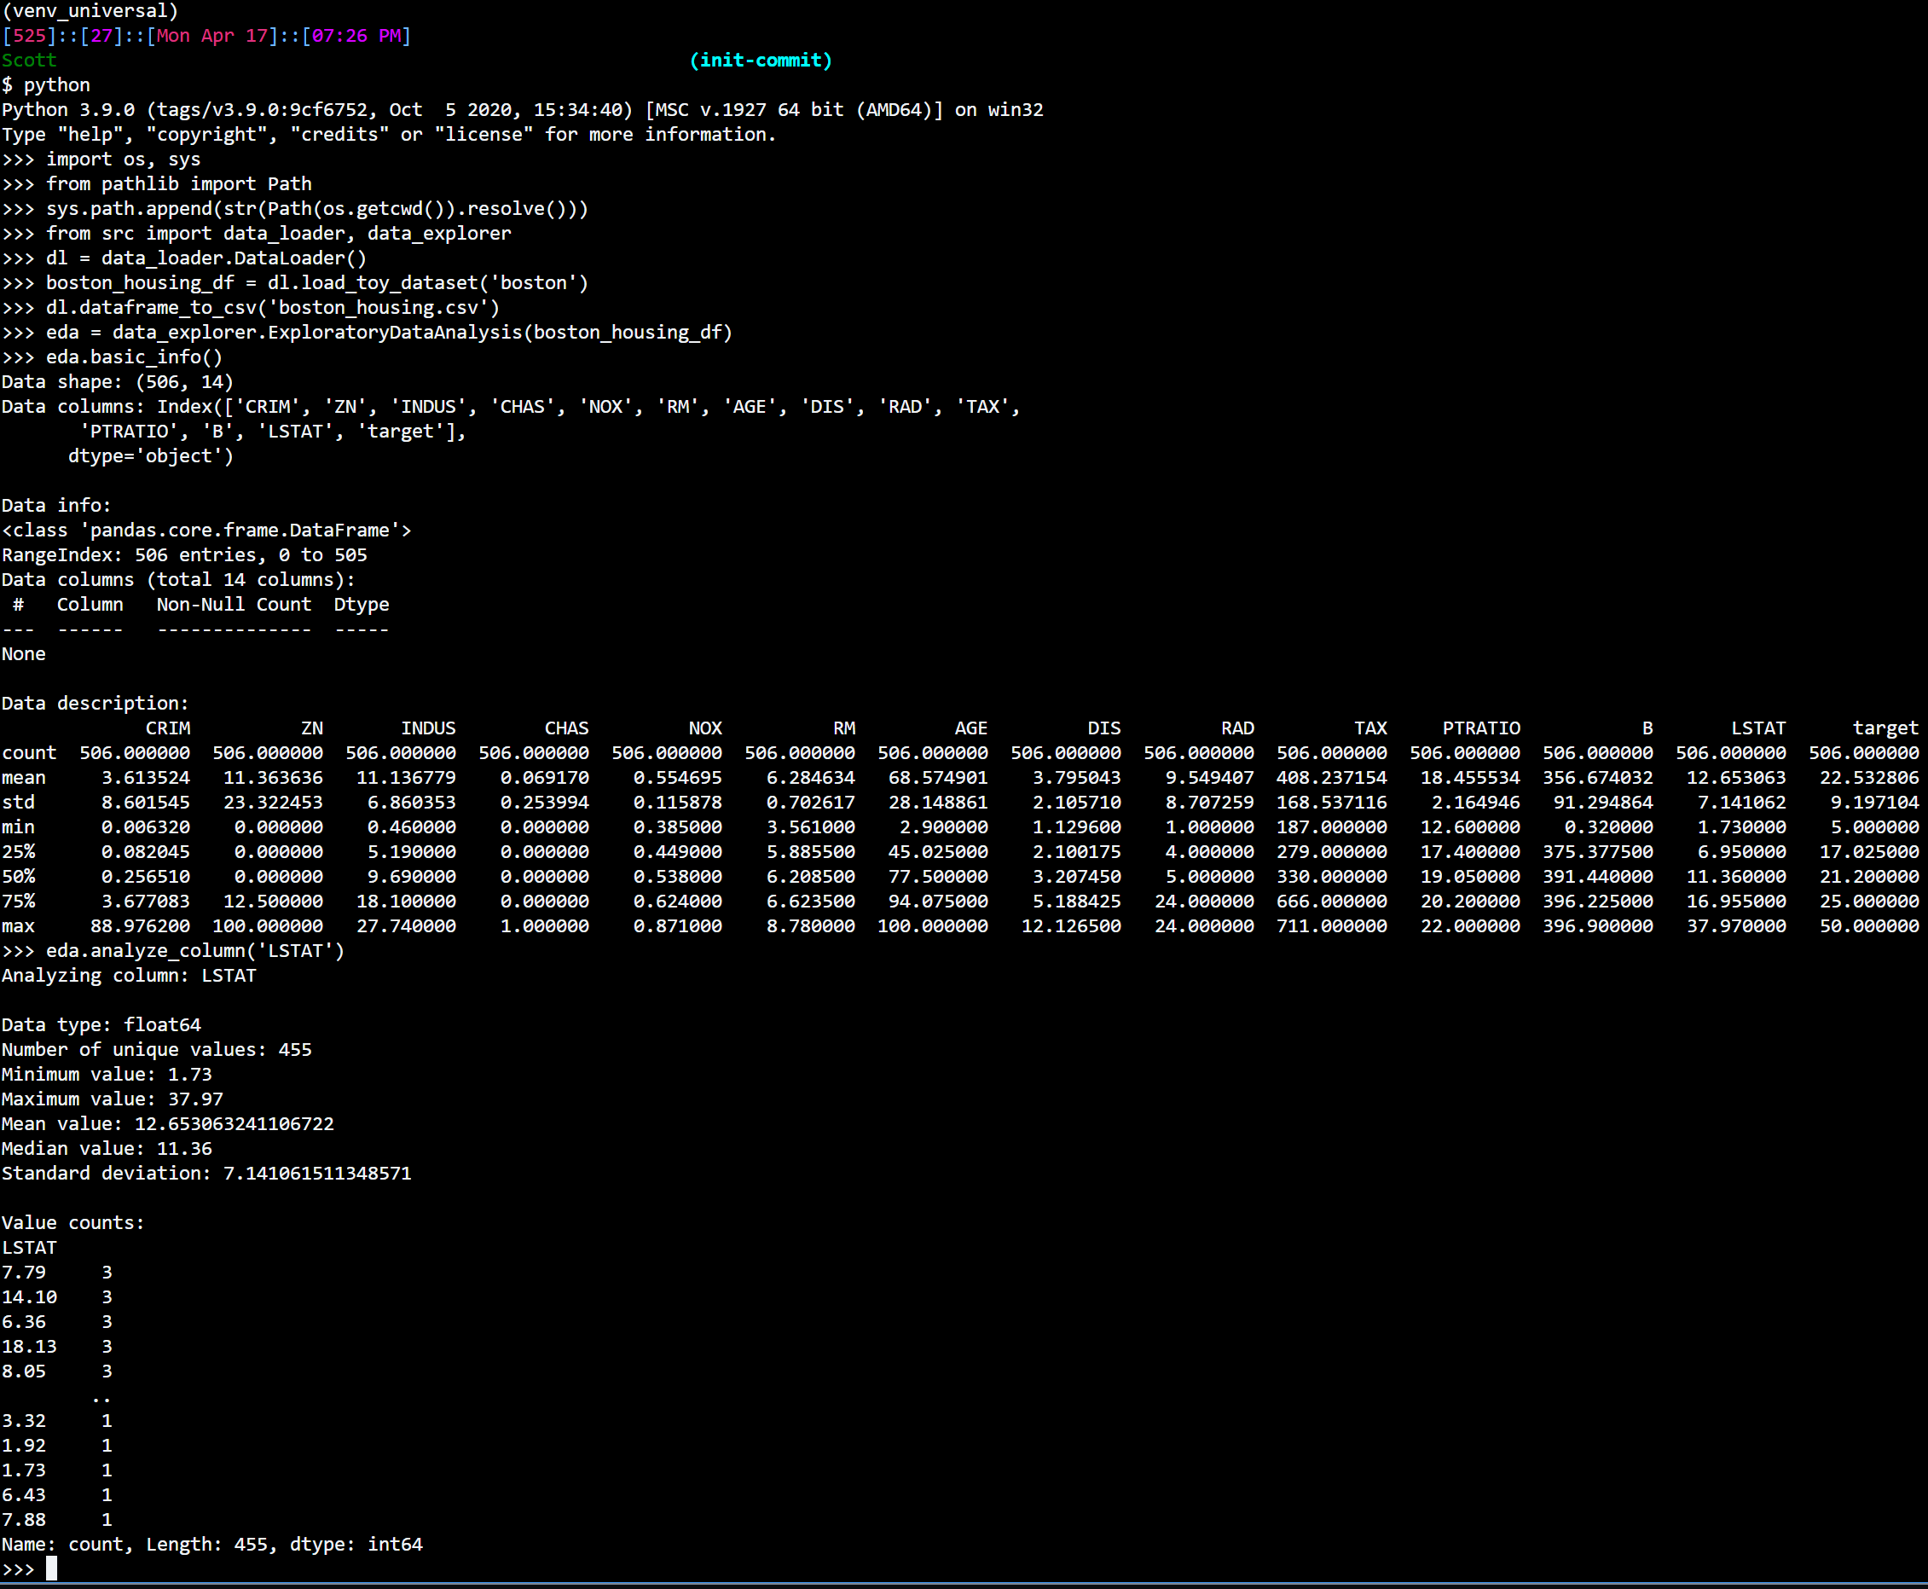Click the CRIM column header in description

(168, 728)
